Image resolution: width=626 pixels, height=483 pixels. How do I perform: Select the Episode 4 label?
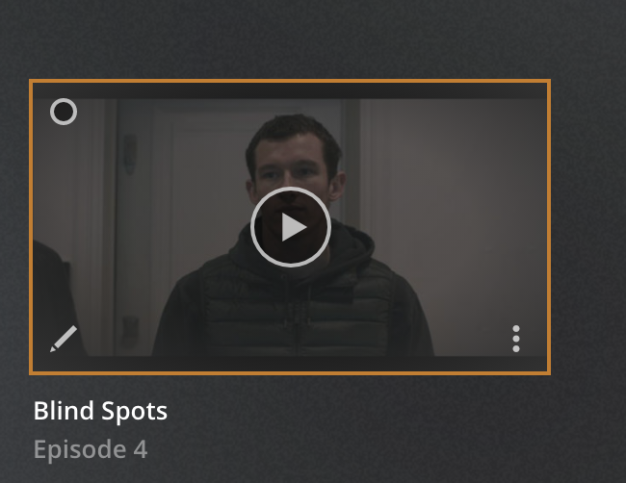[91, 449]
